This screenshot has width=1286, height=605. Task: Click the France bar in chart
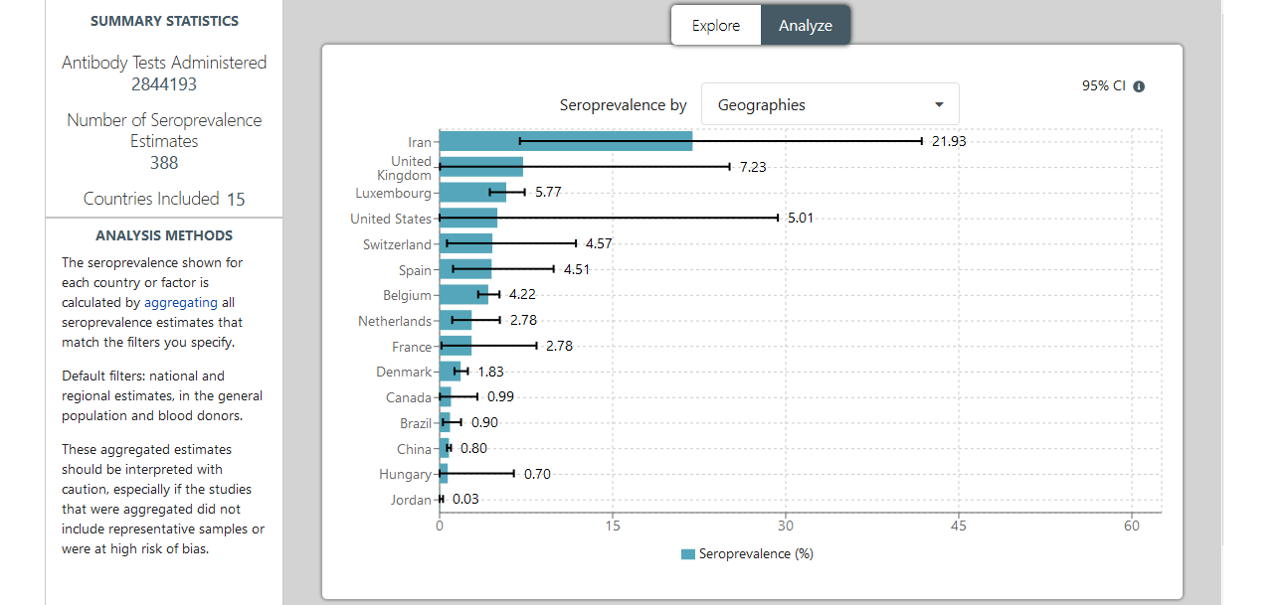pos(456,347)
